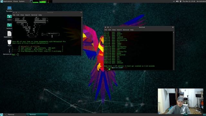
Task: Click the 'vnc' port line in nmap output
Action: pos(112,56)
